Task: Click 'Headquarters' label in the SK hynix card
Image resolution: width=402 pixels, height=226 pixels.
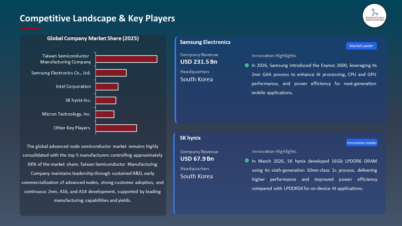Action: 195,169
